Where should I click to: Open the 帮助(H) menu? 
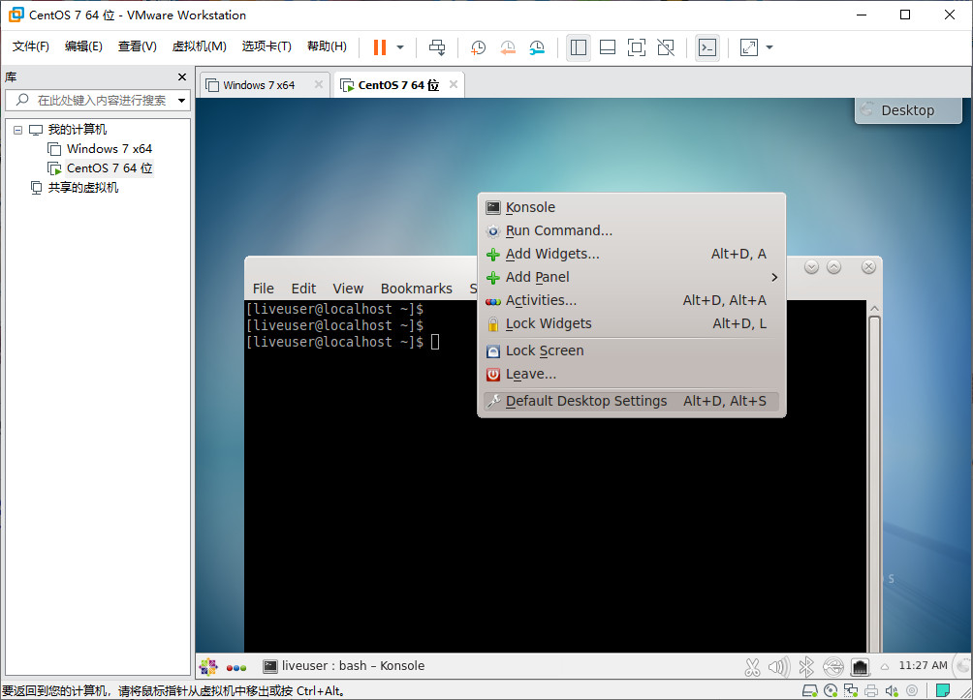327,46
